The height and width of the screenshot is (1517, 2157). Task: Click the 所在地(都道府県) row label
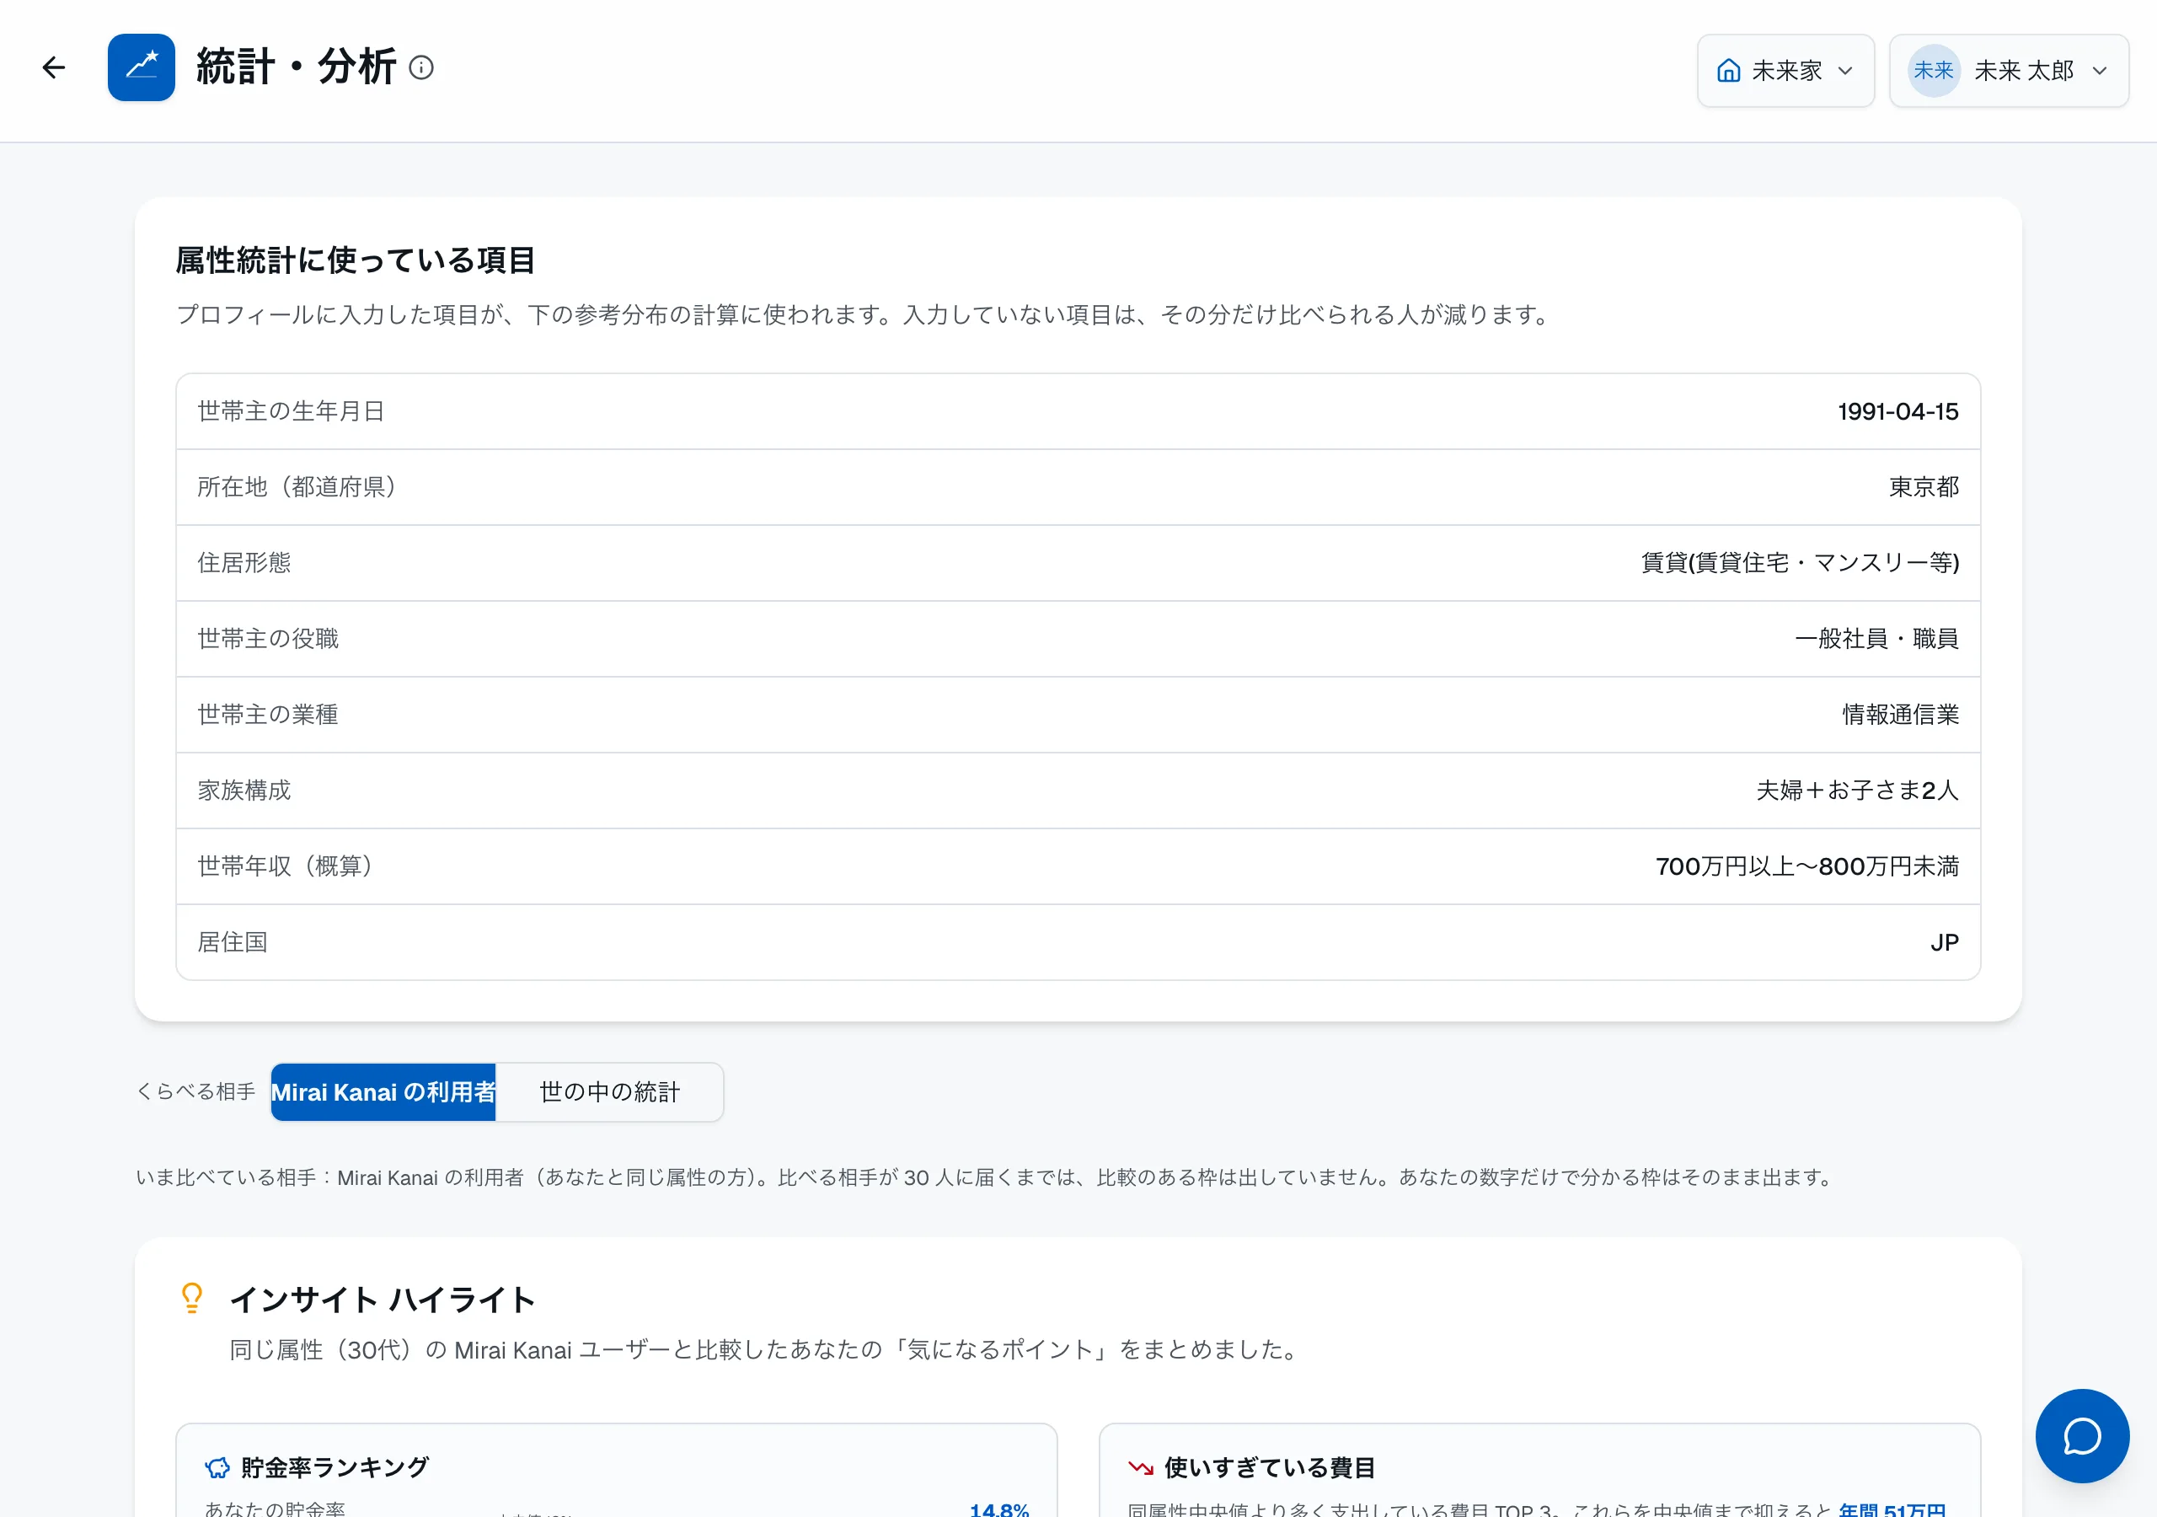coord(297,487)
